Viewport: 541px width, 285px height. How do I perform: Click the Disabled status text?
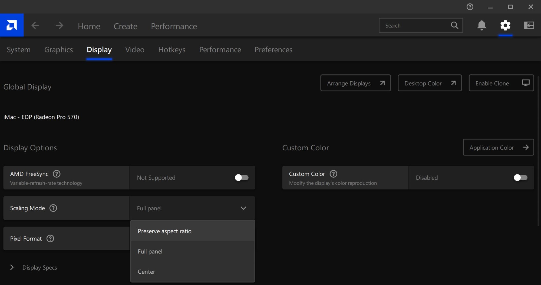click(x=427, y=178)
